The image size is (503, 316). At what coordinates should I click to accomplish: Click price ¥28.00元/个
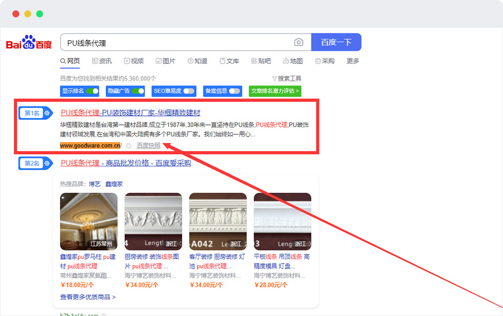(271, 285)
